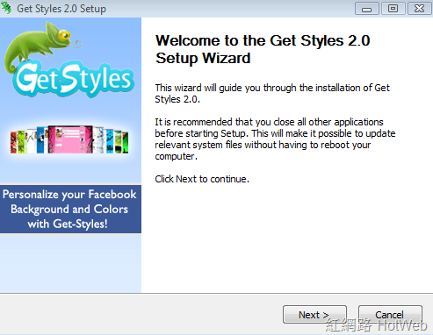Click the Next button to continue setup
Viewport: 433px width, 335px height.
click(x=314, y=315)
